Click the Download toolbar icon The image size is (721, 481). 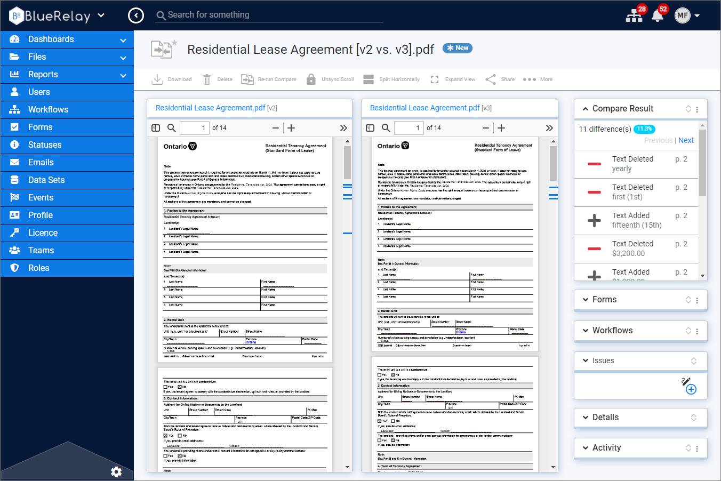pos(157,79)
